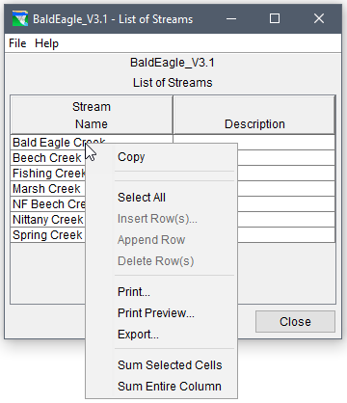
Task: Click the Stream Name column header
Action: (92, 115)
